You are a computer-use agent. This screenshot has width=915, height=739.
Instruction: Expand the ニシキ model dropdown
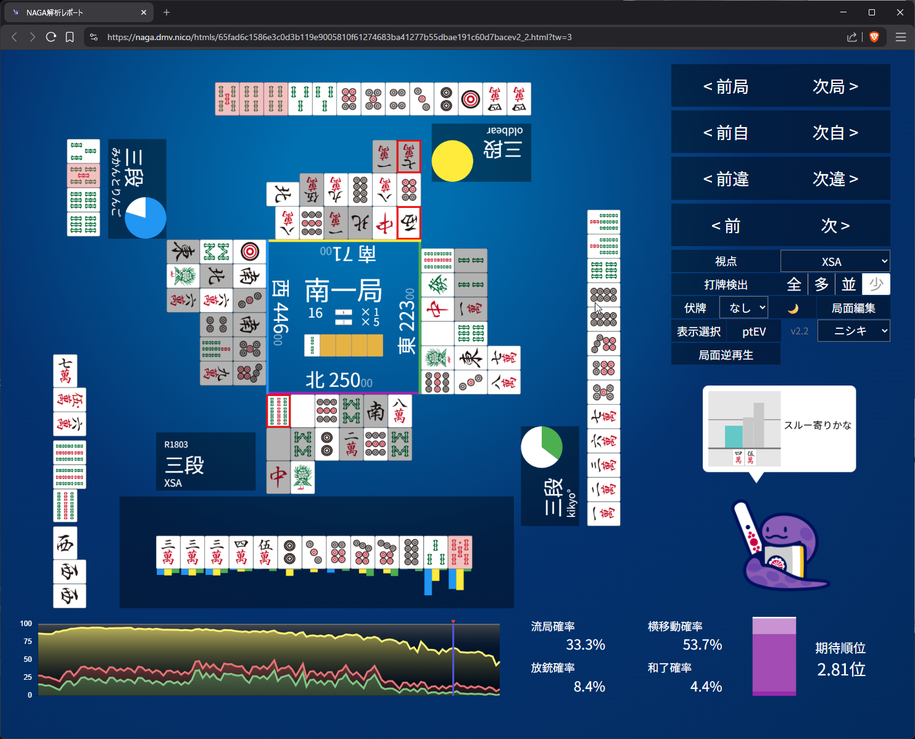pos(853,331)
